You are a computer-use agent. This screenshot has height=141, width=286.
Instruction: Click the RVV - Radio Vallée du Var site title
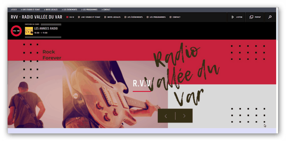point(37,17)
